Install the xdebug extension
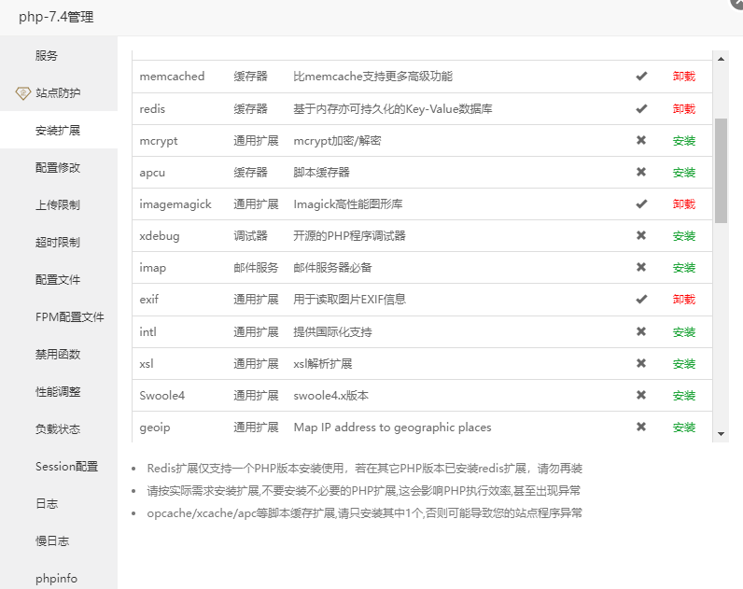The width and height of the screenshot is (743, 589). (684, 236)
